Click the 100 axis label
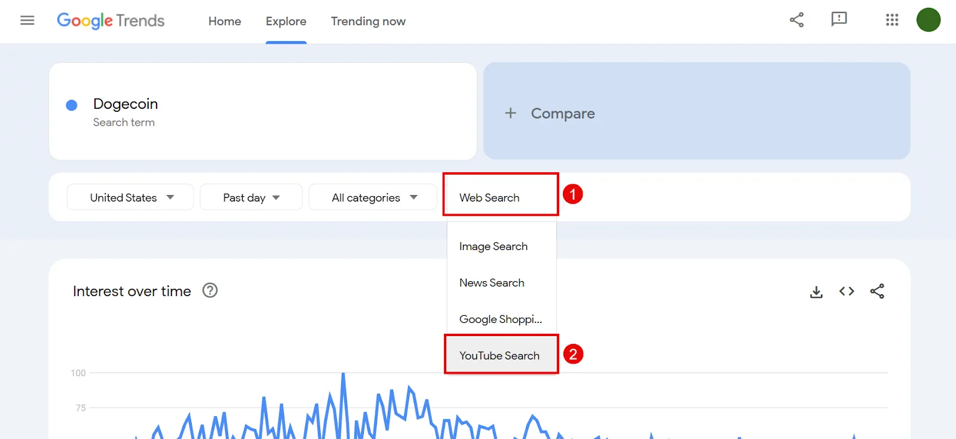956x439 pixels. (78, 373)
